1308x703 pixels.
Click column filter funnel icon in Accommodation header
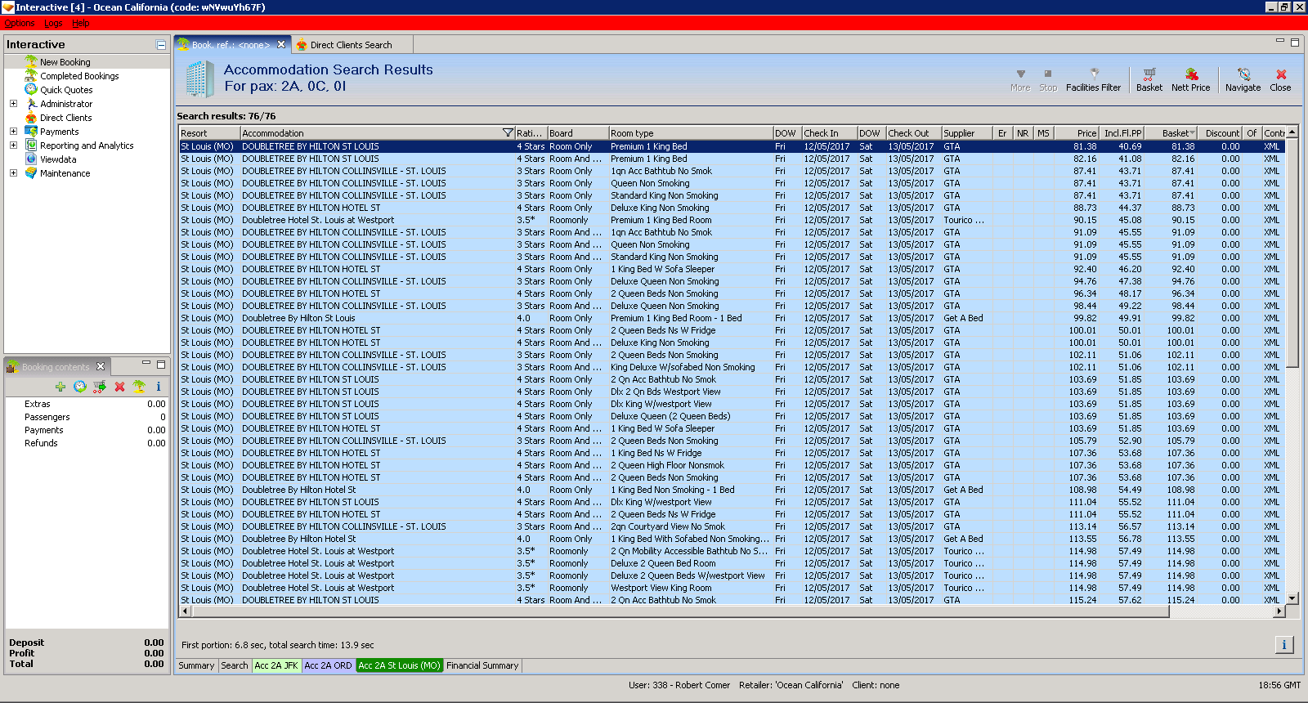click(x=508, y=132)
